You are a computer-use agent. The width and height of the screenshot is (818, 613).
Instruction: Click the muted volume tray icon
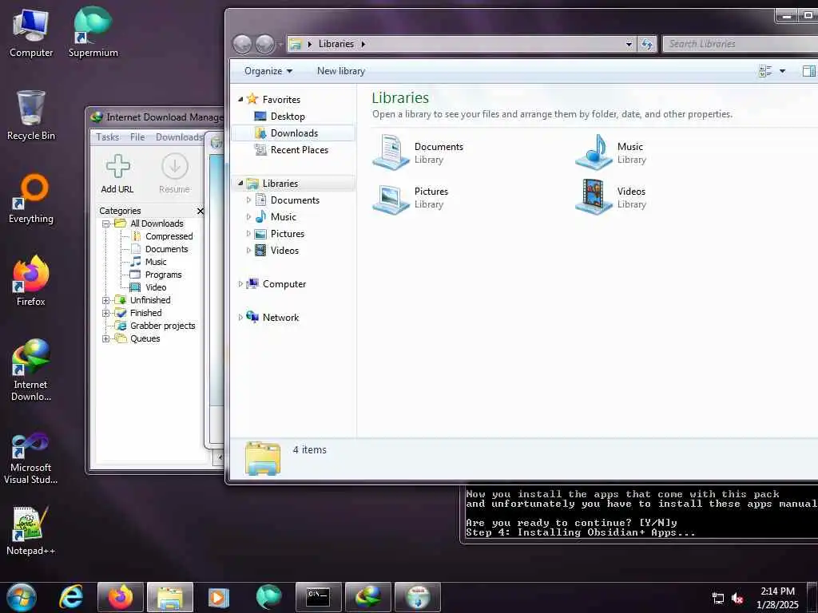tap(737, 599)
